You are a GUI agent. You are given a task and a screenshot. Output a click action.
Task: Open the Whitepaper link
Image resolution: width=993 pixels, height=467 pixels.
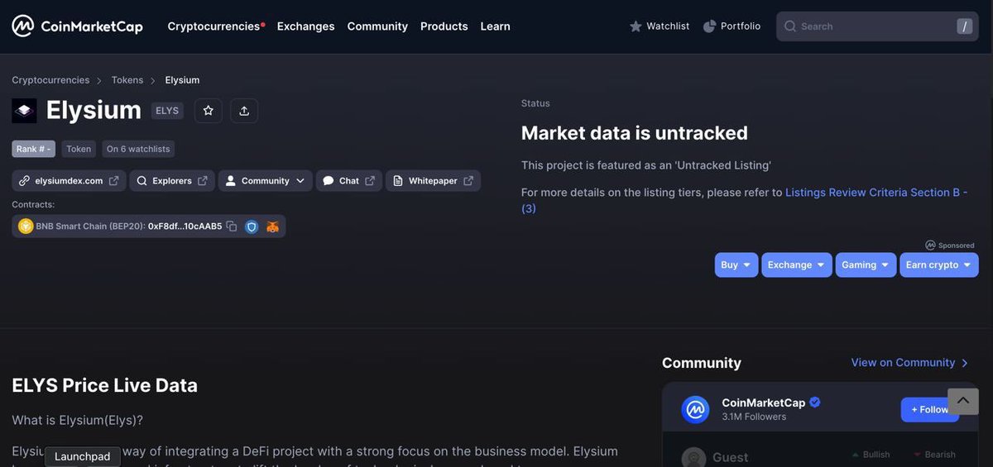[433, 181]
